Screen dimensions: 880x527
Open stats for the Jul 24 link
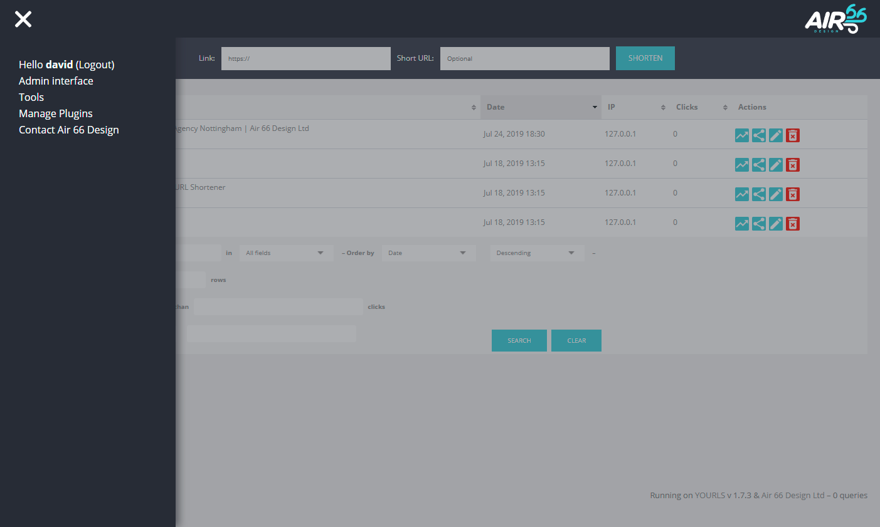pos(741,135)
